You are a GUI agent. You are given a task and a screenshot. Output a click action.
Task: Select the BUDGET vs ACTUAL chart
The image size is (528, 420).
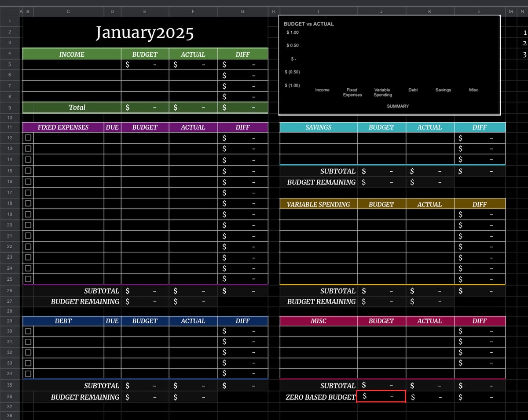tap(389, 65)
